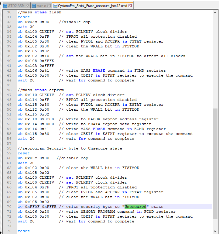
Task: Click 'reset' on line 75
Action: [x=24, y=231]
